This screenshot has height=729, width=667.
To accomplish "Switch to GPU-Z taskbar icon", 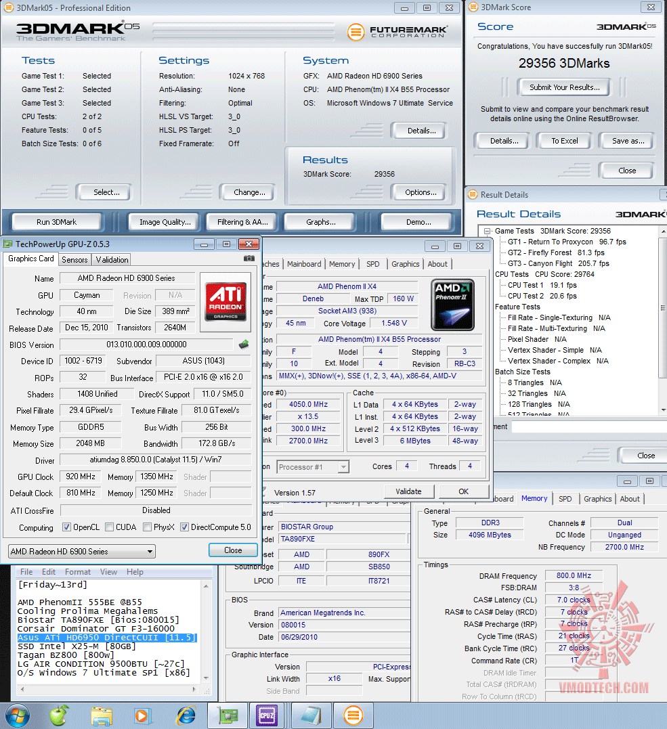I will [x=228, y=716].
